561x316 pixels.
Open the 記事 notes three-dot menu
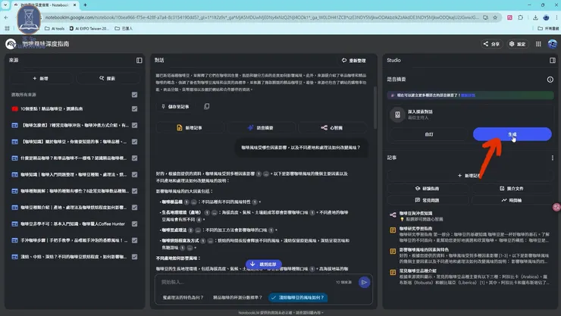coord(552,158)
